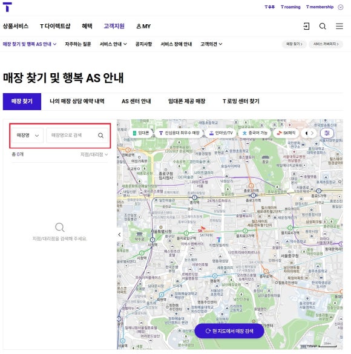Click the 매장 찾기 shortcut pill
Image resolution: width=351 pixels, height=354 pixels.
[294, 44]
